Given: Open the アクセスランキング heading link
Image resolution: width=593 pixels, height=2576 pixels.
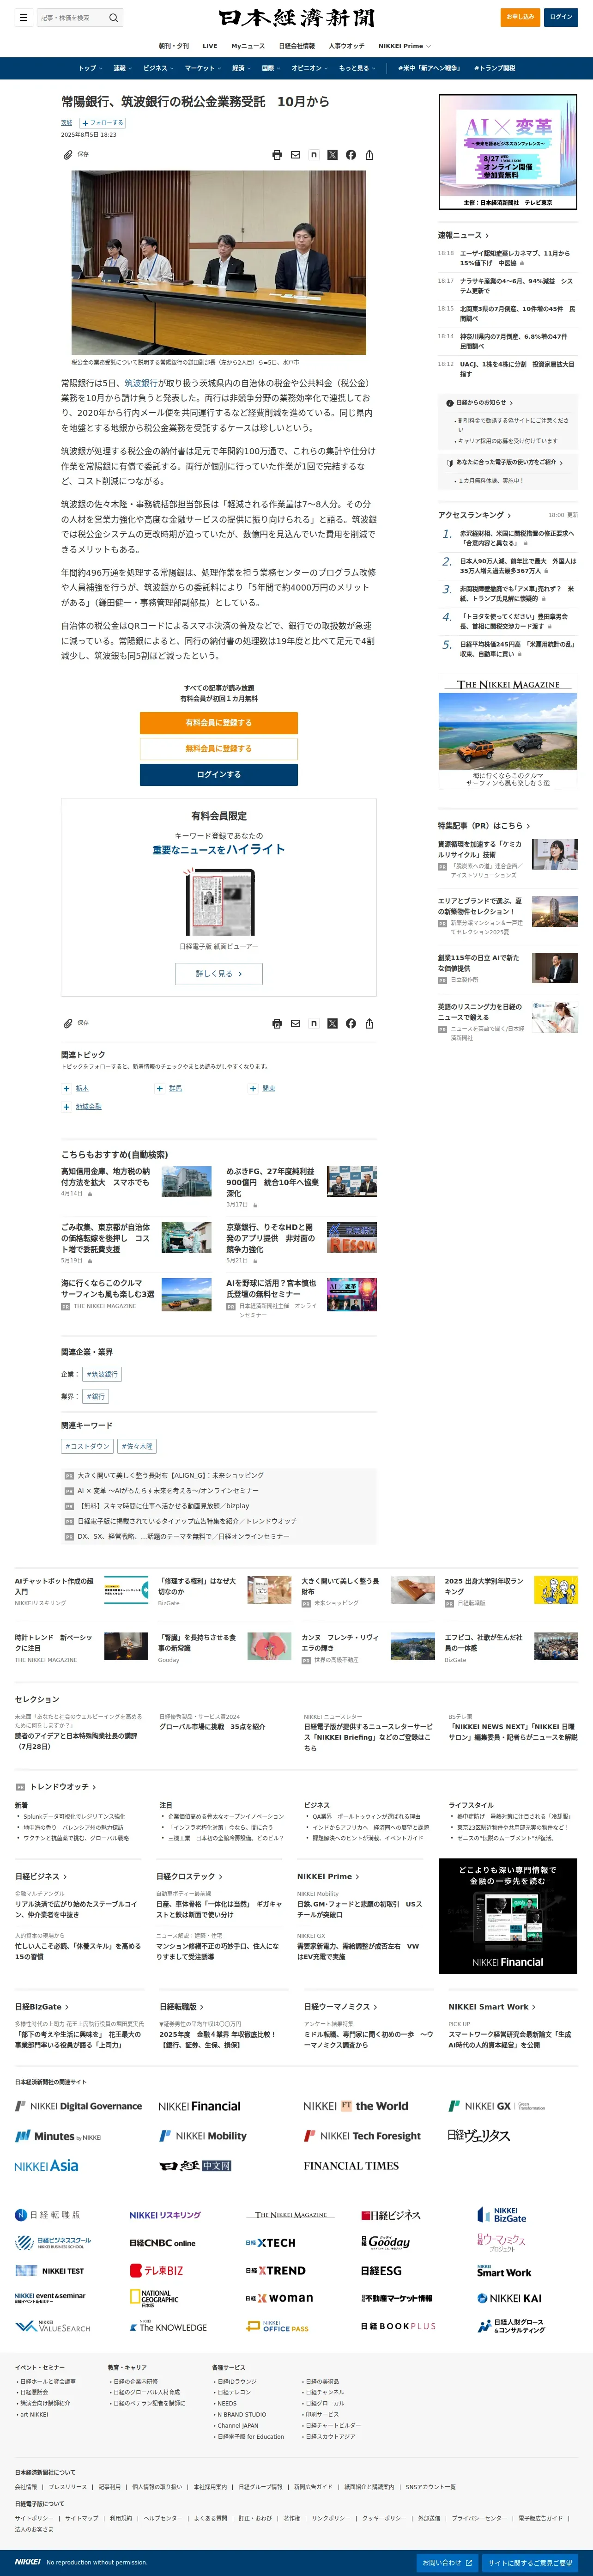Looking at the screenshot, I should (474, 515).
